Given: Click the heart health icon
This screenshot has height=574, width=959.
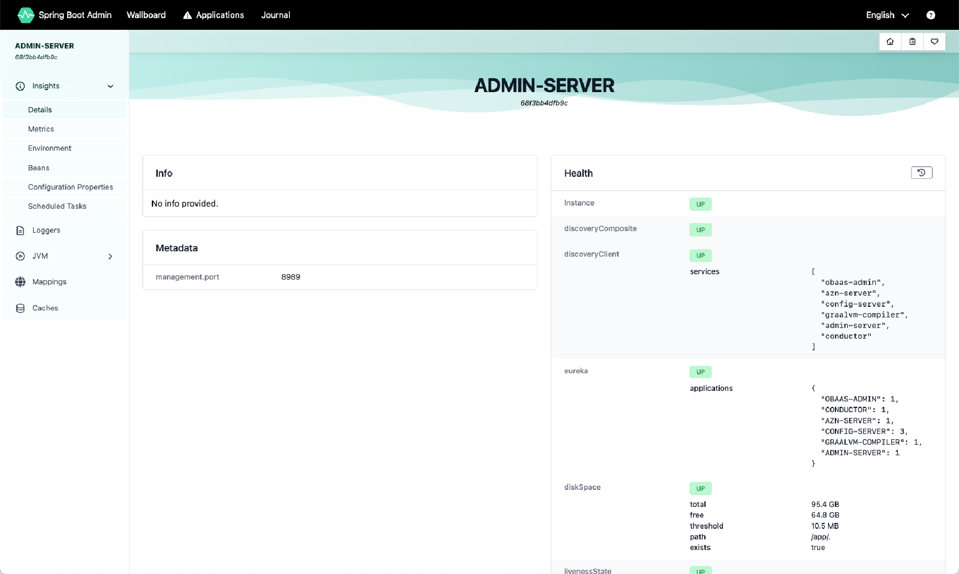Looking at the screenshot, I should (934, 41).
